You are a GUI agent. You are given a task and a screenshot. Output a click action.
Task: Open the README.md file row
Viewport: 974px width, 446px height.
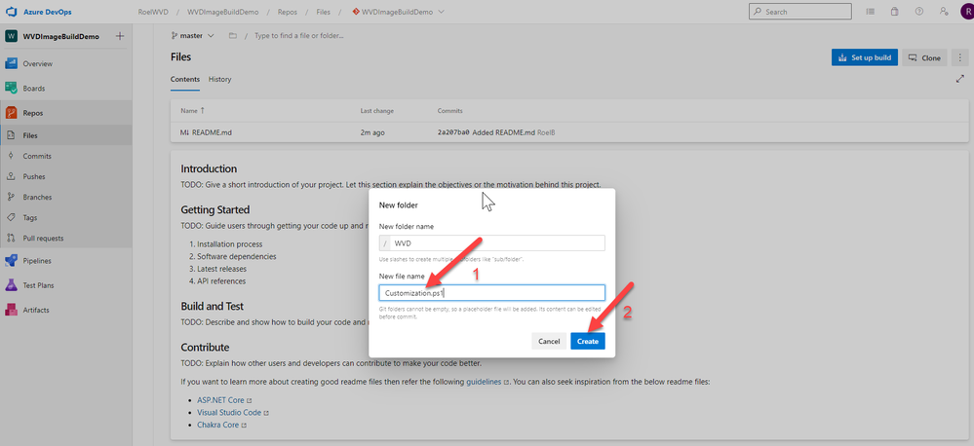coord(569,132)
